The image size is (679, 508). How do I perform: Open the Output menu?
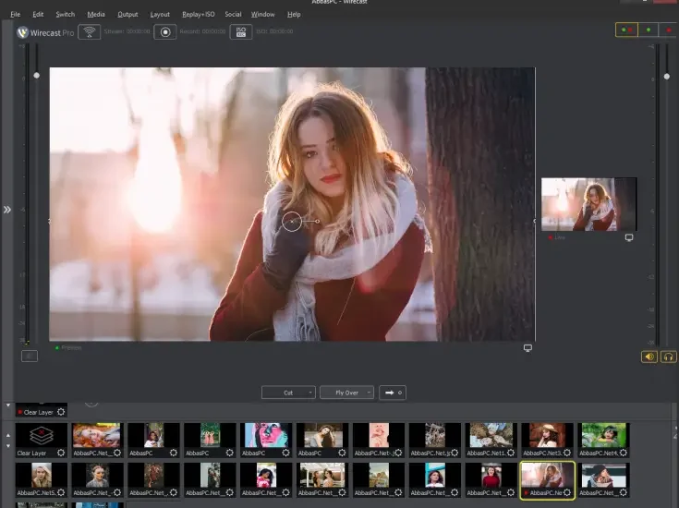click(x=127, y=14)
